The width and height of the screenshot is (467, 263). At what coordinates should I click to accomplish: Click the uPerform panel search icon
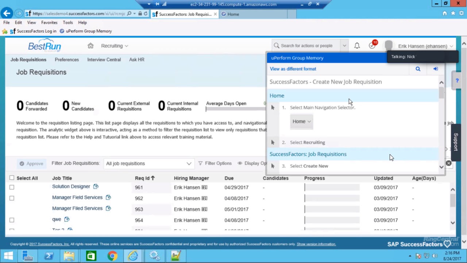[x=418, y=69]
